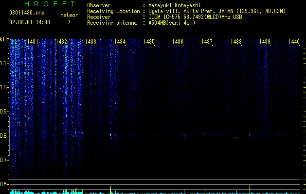
Task: Click the 1431 time marker
Action: tap(33, 42)
